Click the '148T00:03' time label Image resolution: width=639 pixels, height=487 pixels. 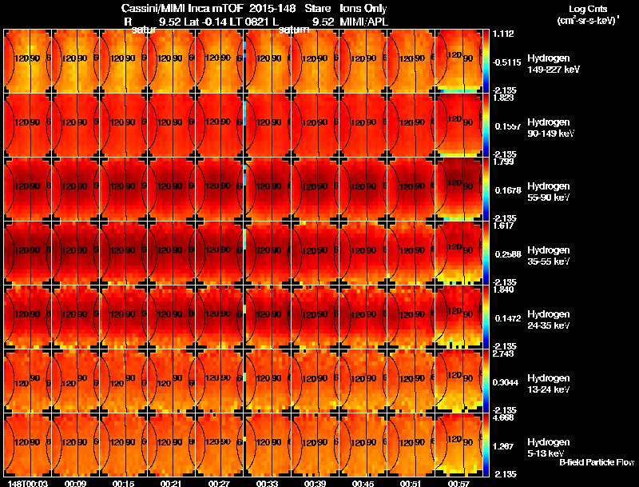coord(28,484)
